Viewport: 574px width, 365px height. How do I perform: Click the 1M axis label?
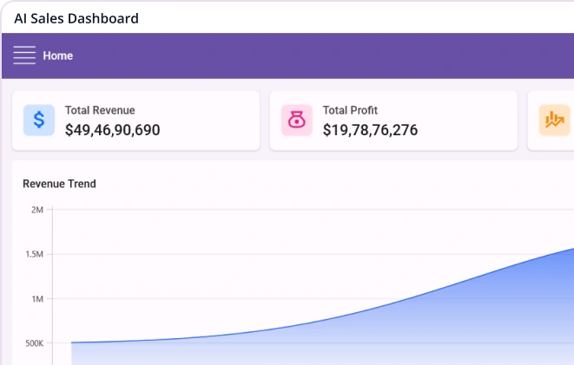[37, 299]
